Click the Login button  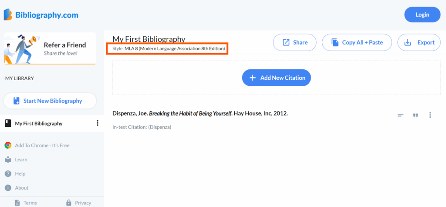coord(422,15)
